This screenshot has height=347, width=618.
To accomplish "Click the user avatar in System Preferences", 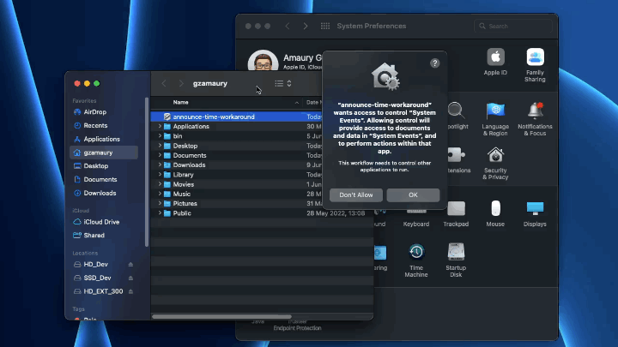I will tap(263, 63).
